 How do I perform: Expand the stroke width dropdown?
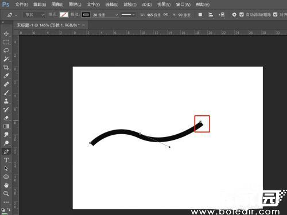click(117, 15)
